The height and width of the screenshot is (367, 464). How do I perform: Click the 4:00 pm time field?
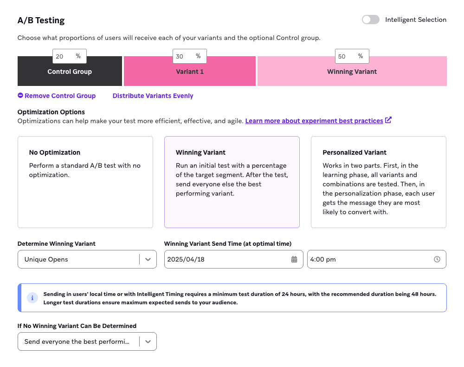click(x=369, y=259)
